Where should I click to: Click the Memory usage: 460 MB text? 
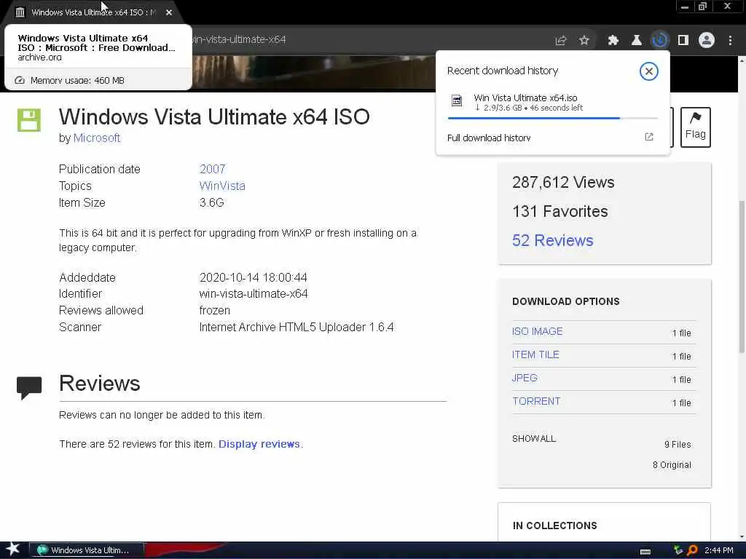(77, 80)
